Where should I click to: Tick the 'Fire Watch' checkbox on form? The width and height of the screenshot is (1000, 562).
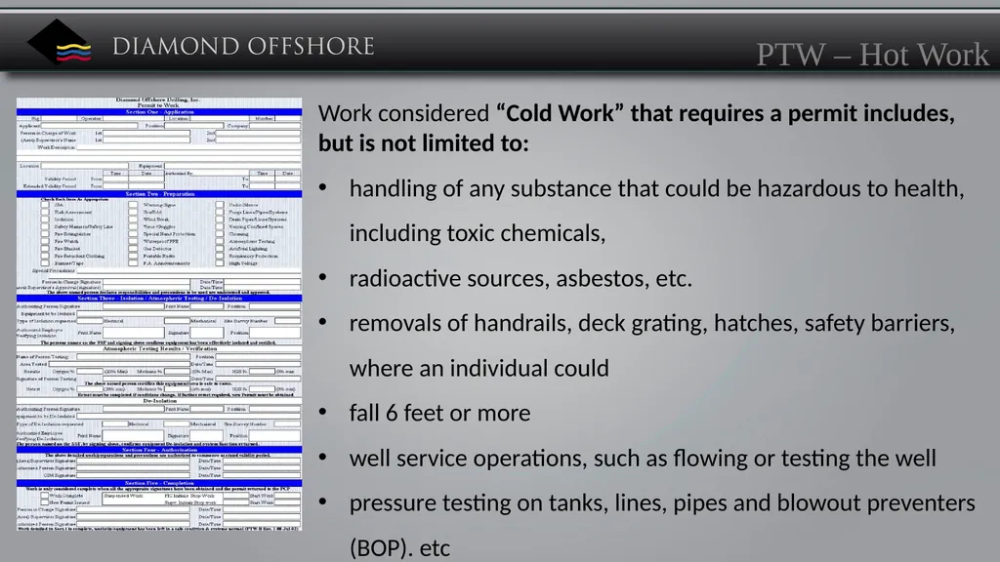click(x=45, y=242)
